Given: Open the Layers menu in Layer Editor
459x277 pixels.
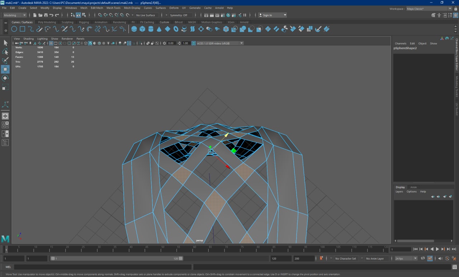Looking at the screenshot, I should (x=399, y=191).
